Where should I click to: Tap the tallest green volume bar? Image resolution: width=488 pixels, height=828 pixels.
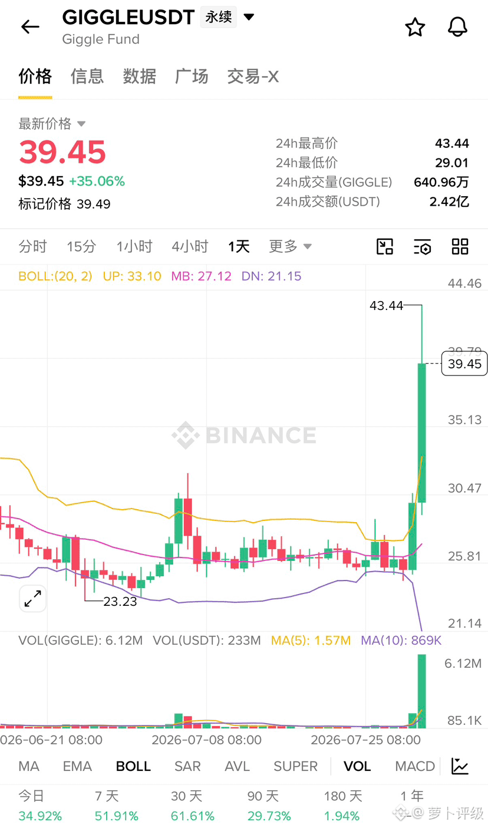click(x=421, y=691)
